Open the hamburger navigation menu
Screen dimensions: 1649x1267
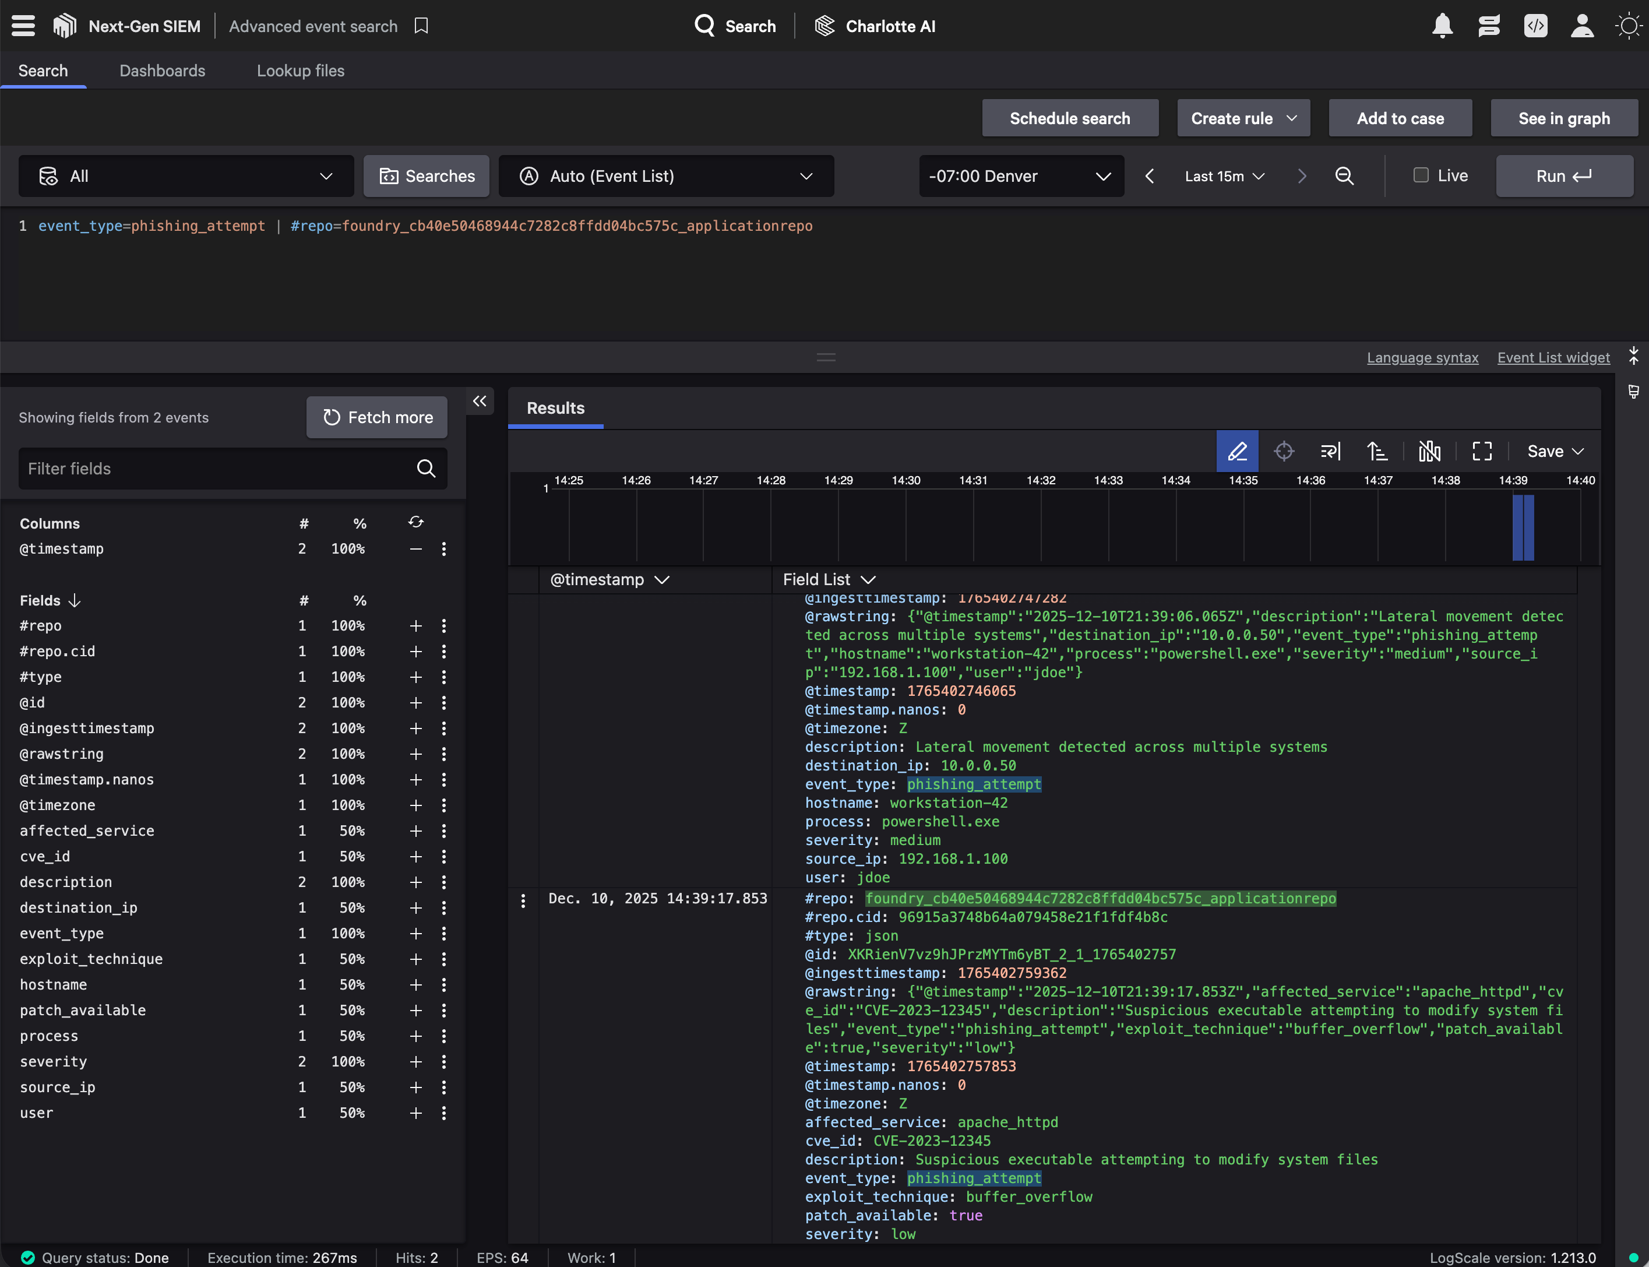tap(23, 26)
